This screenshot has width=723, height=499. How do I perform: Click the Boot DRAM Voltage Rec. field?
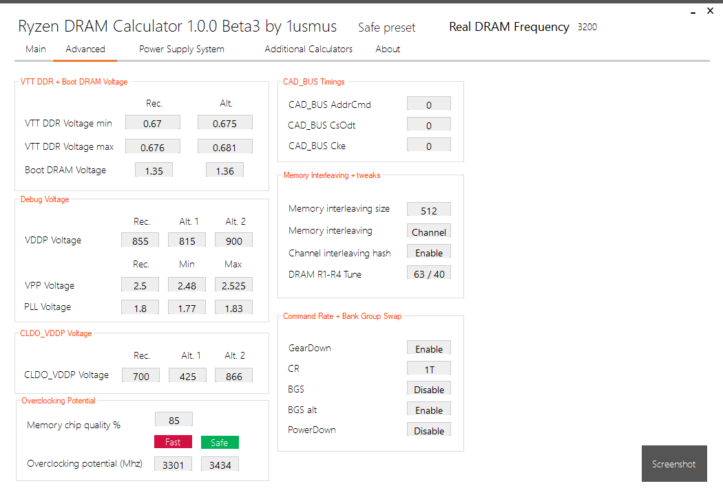tap(154, 170)
